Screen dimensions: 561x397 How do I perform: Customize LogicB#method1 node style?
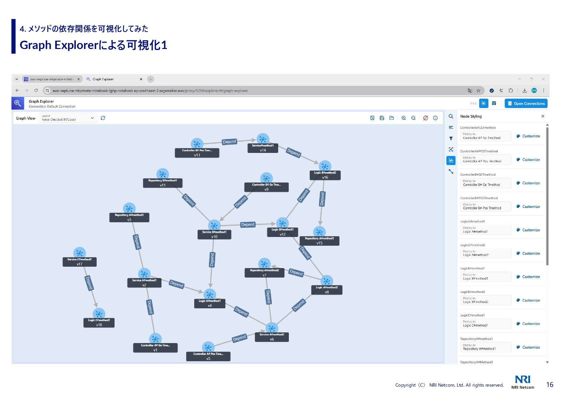coord(528,277)
